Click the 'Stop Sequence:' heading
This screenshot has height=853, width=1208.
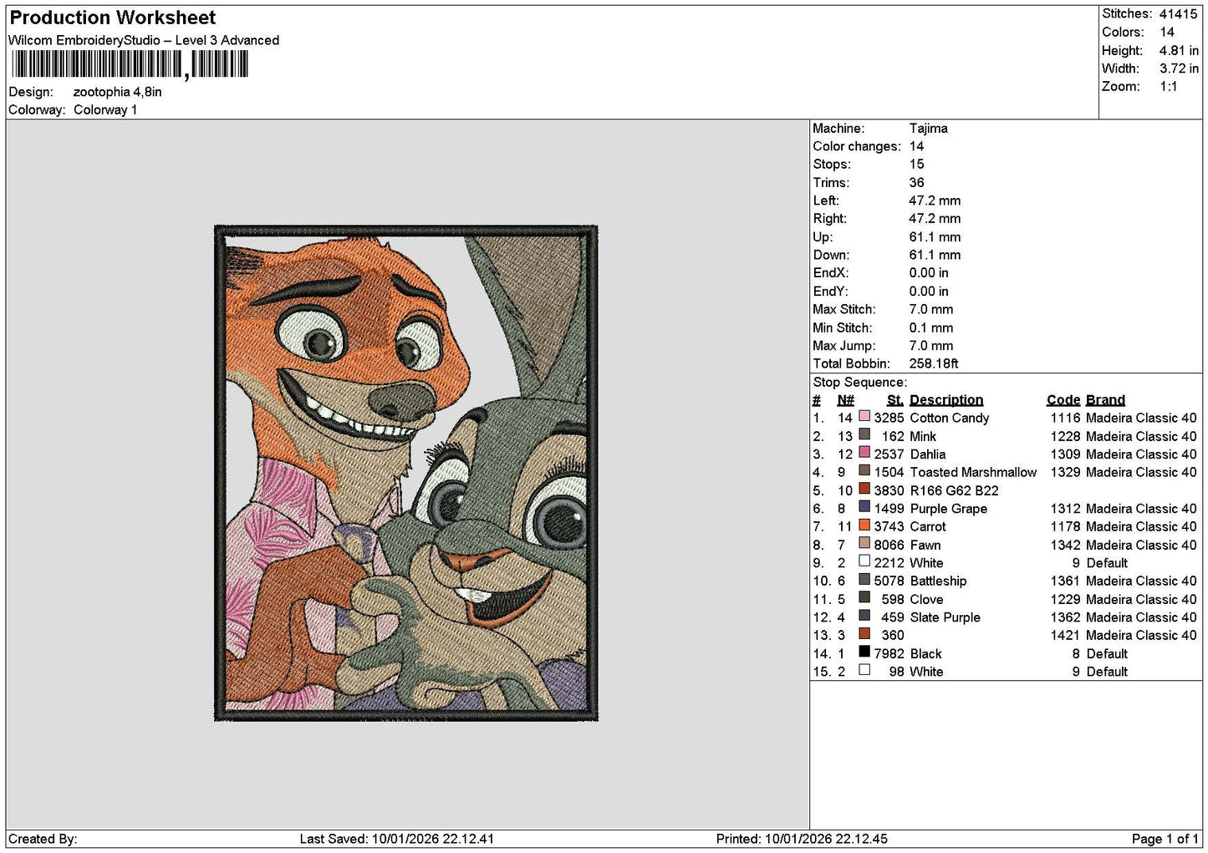859,383
